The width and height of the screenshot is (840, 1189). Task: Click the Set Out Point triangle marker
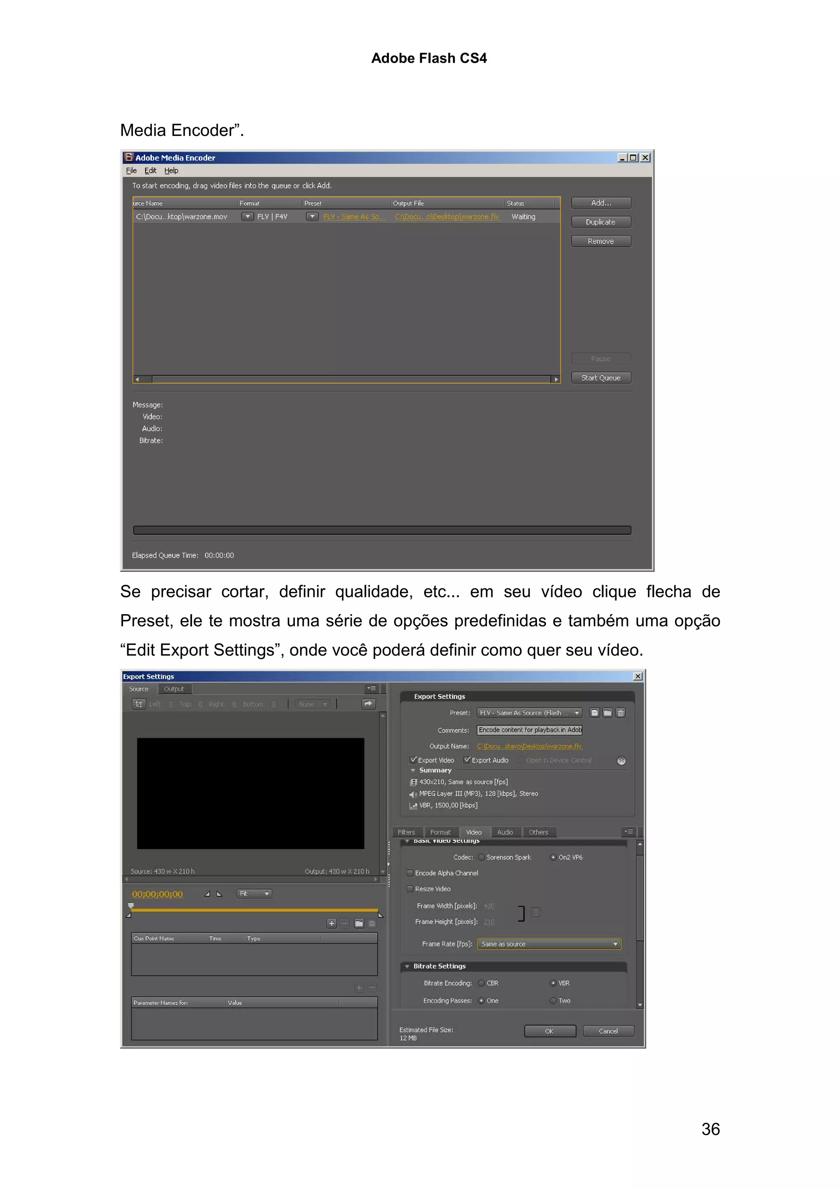pyautogui.click(x=219, y=894)
